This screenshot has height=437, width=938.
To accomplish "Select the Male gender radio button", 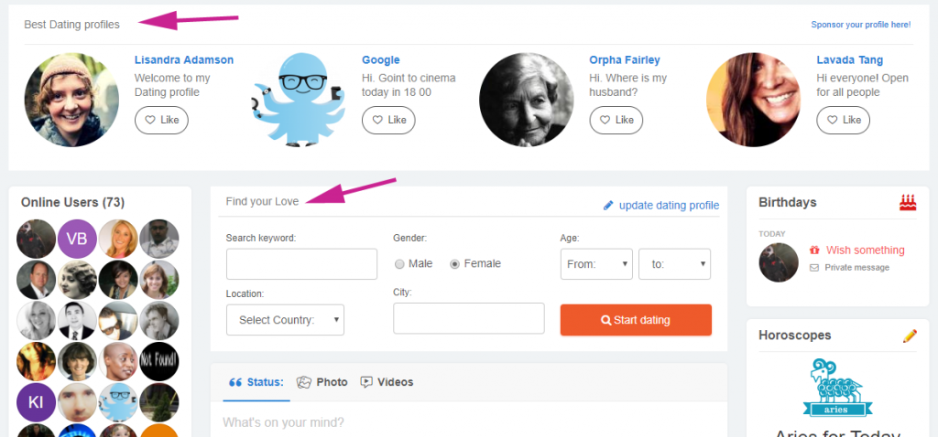I will [399, 264].
